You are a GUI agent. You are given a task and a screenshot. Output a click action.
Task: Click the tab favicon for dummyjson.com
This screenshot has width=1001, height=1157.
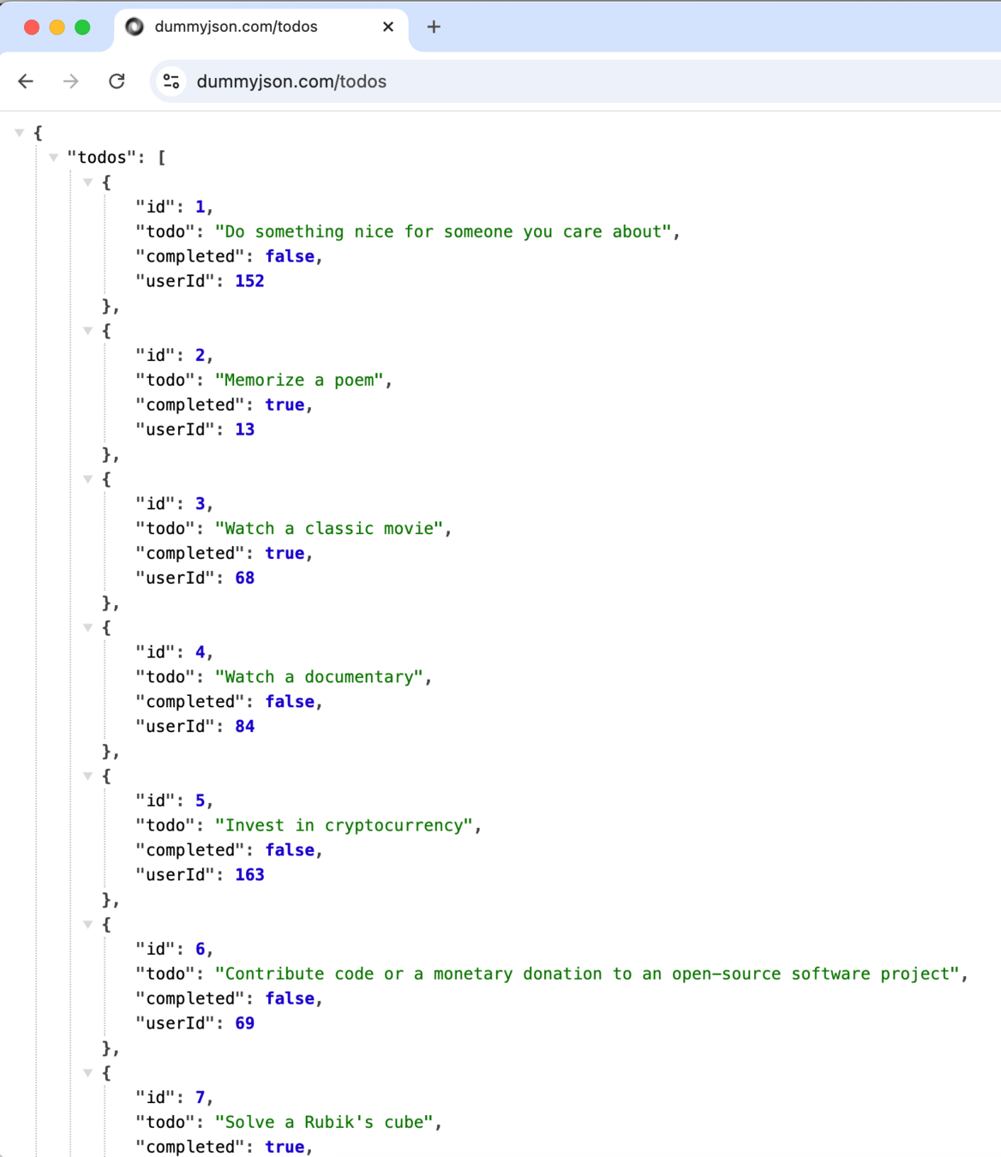point(135,27)
